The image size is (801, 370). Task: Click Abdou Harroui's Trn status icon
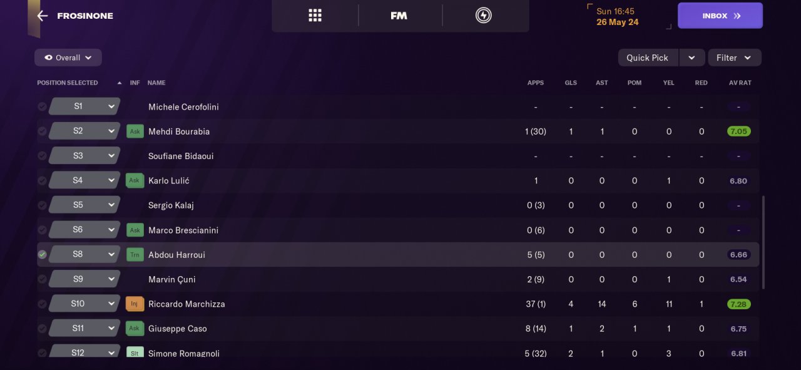point(135,255)
